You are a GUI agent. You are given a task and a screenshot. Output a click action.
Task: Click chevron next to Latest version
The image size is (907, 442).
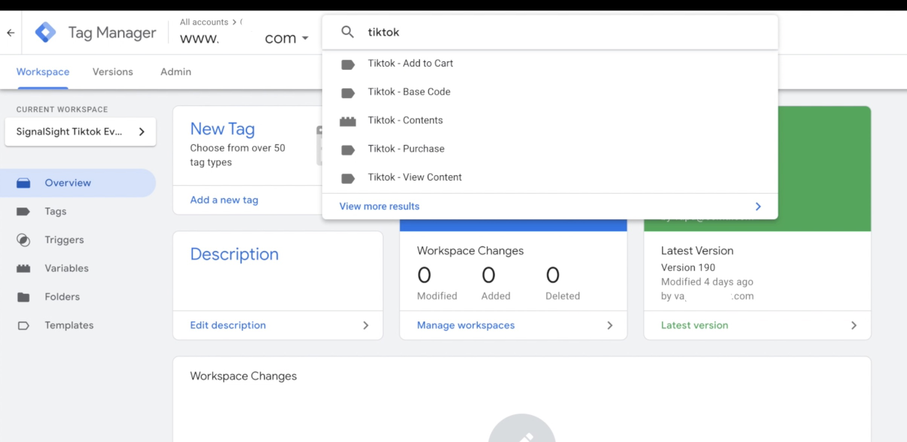(x=854, y=325)
